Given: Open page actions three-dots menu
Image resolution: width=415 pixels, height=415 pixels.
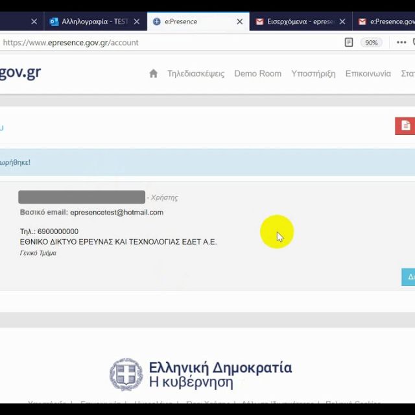Looking at the screenshot, I should pyautogui.click(x=401, y=42).
